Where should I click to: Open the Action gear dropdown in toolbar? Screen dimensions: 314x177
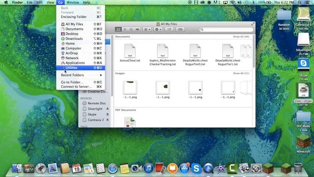pos(158,29)
